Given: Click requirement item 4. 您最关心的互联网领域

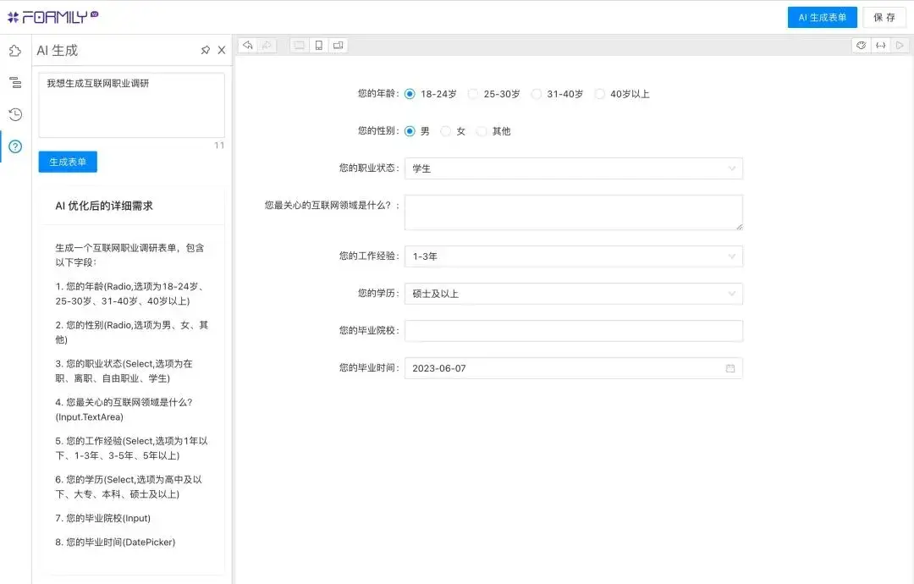Looking at the screenshot, I should click(x=124, y=410).
